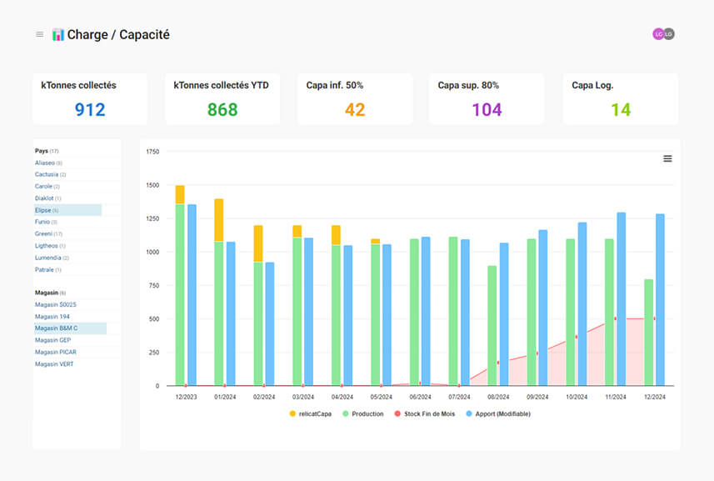
Task: Click the blue Apport bar for 11/2024
Action: coord(622,298)
